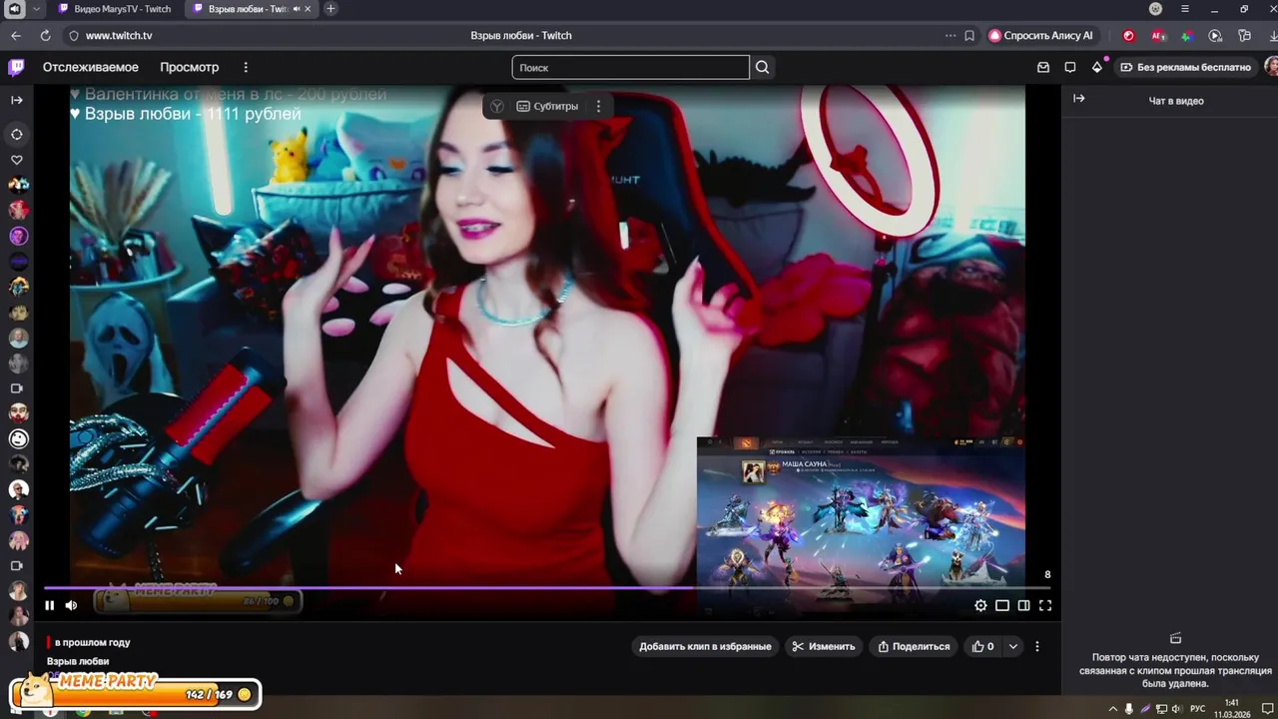Click the www.twitch.tv address field
Screen dimensions: 1278x719
point(119,35)
